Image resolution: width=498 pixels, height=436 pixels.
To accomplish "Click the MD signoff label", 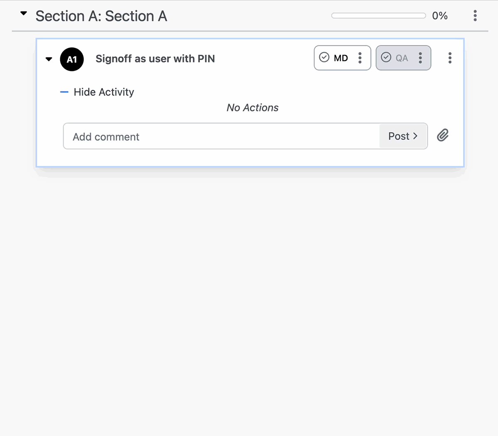I will pos(341,58).
